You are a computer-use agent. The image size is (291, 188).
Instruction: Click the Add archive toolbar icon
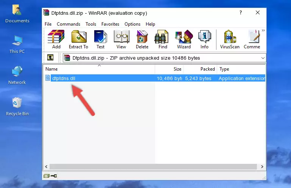[x=56, y=39]
